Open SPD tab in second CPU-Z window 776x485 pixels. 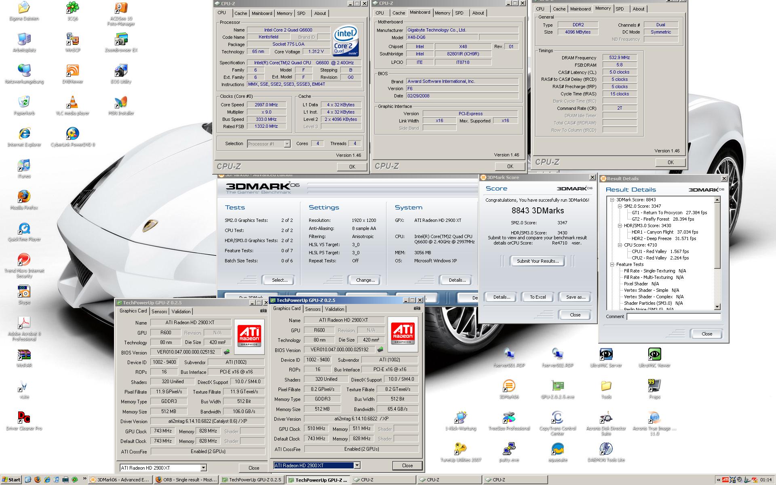tap(459, 13)
